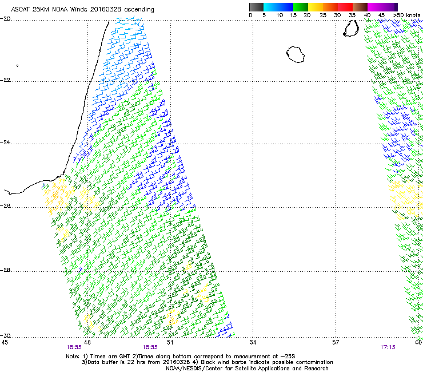Select the magenta-purple 40-50 knots color segment
423x372 pixels.
(x=382, y=7)
